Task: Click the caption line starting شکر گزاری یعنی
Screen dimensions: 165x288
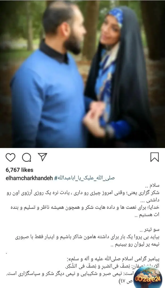Action: (83, 193)
